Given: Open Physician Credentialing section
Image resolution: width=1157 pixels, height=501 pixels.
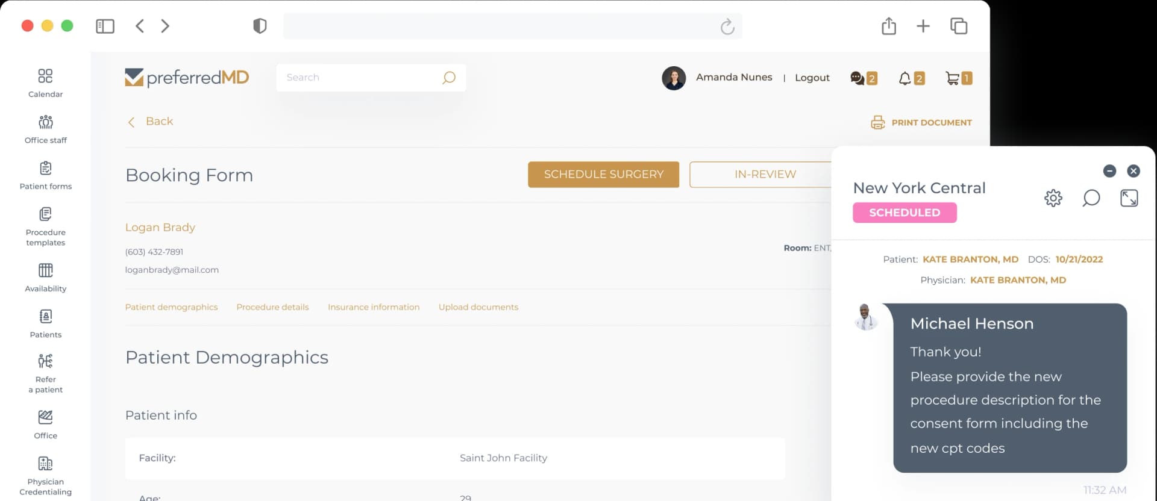Looking at the screenshot, I should pos(45,464).
